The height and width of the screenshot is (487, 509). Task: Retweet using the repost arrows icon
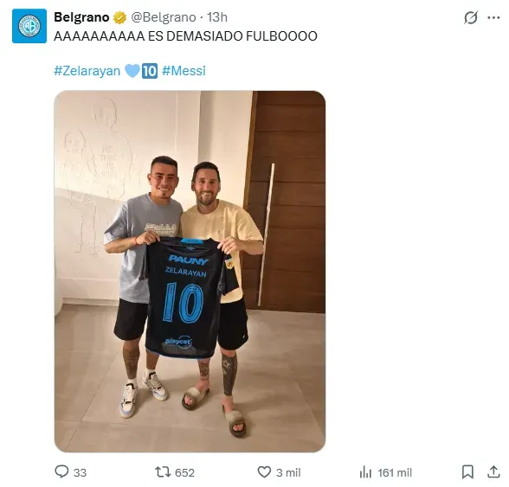[163, 471]
